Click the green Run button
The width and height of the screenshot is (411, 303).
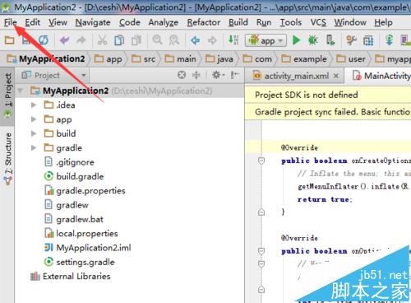point(296,40)
